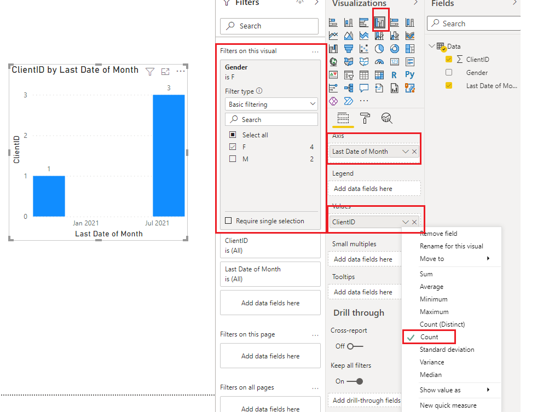The height and width of the screenshot is (412, 549).
Task: Open ClientID values dropdown arrow
Action: click(x=405, y=222)
